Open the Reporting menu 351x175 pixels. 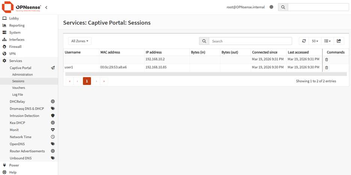17,25
